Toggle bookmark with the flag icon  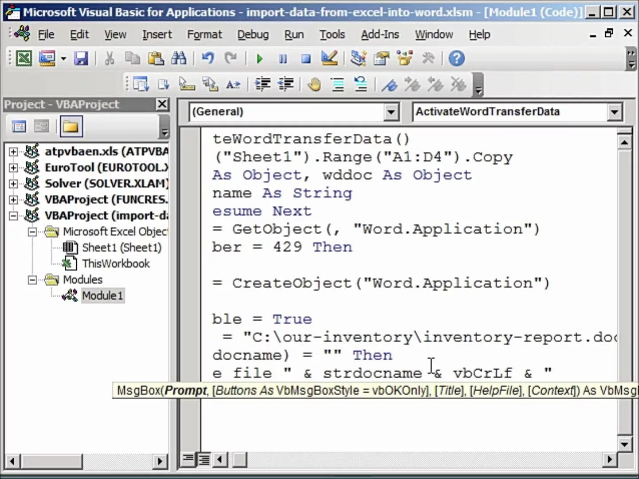(390, 84)
